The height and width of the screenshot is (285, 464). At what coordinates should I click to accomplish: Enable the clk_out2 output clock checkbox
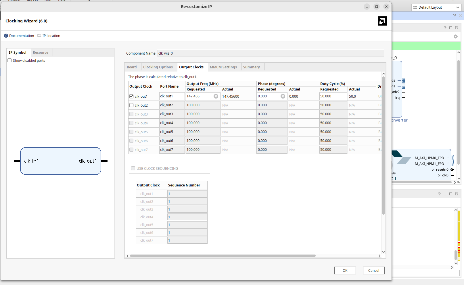(131, 105)
